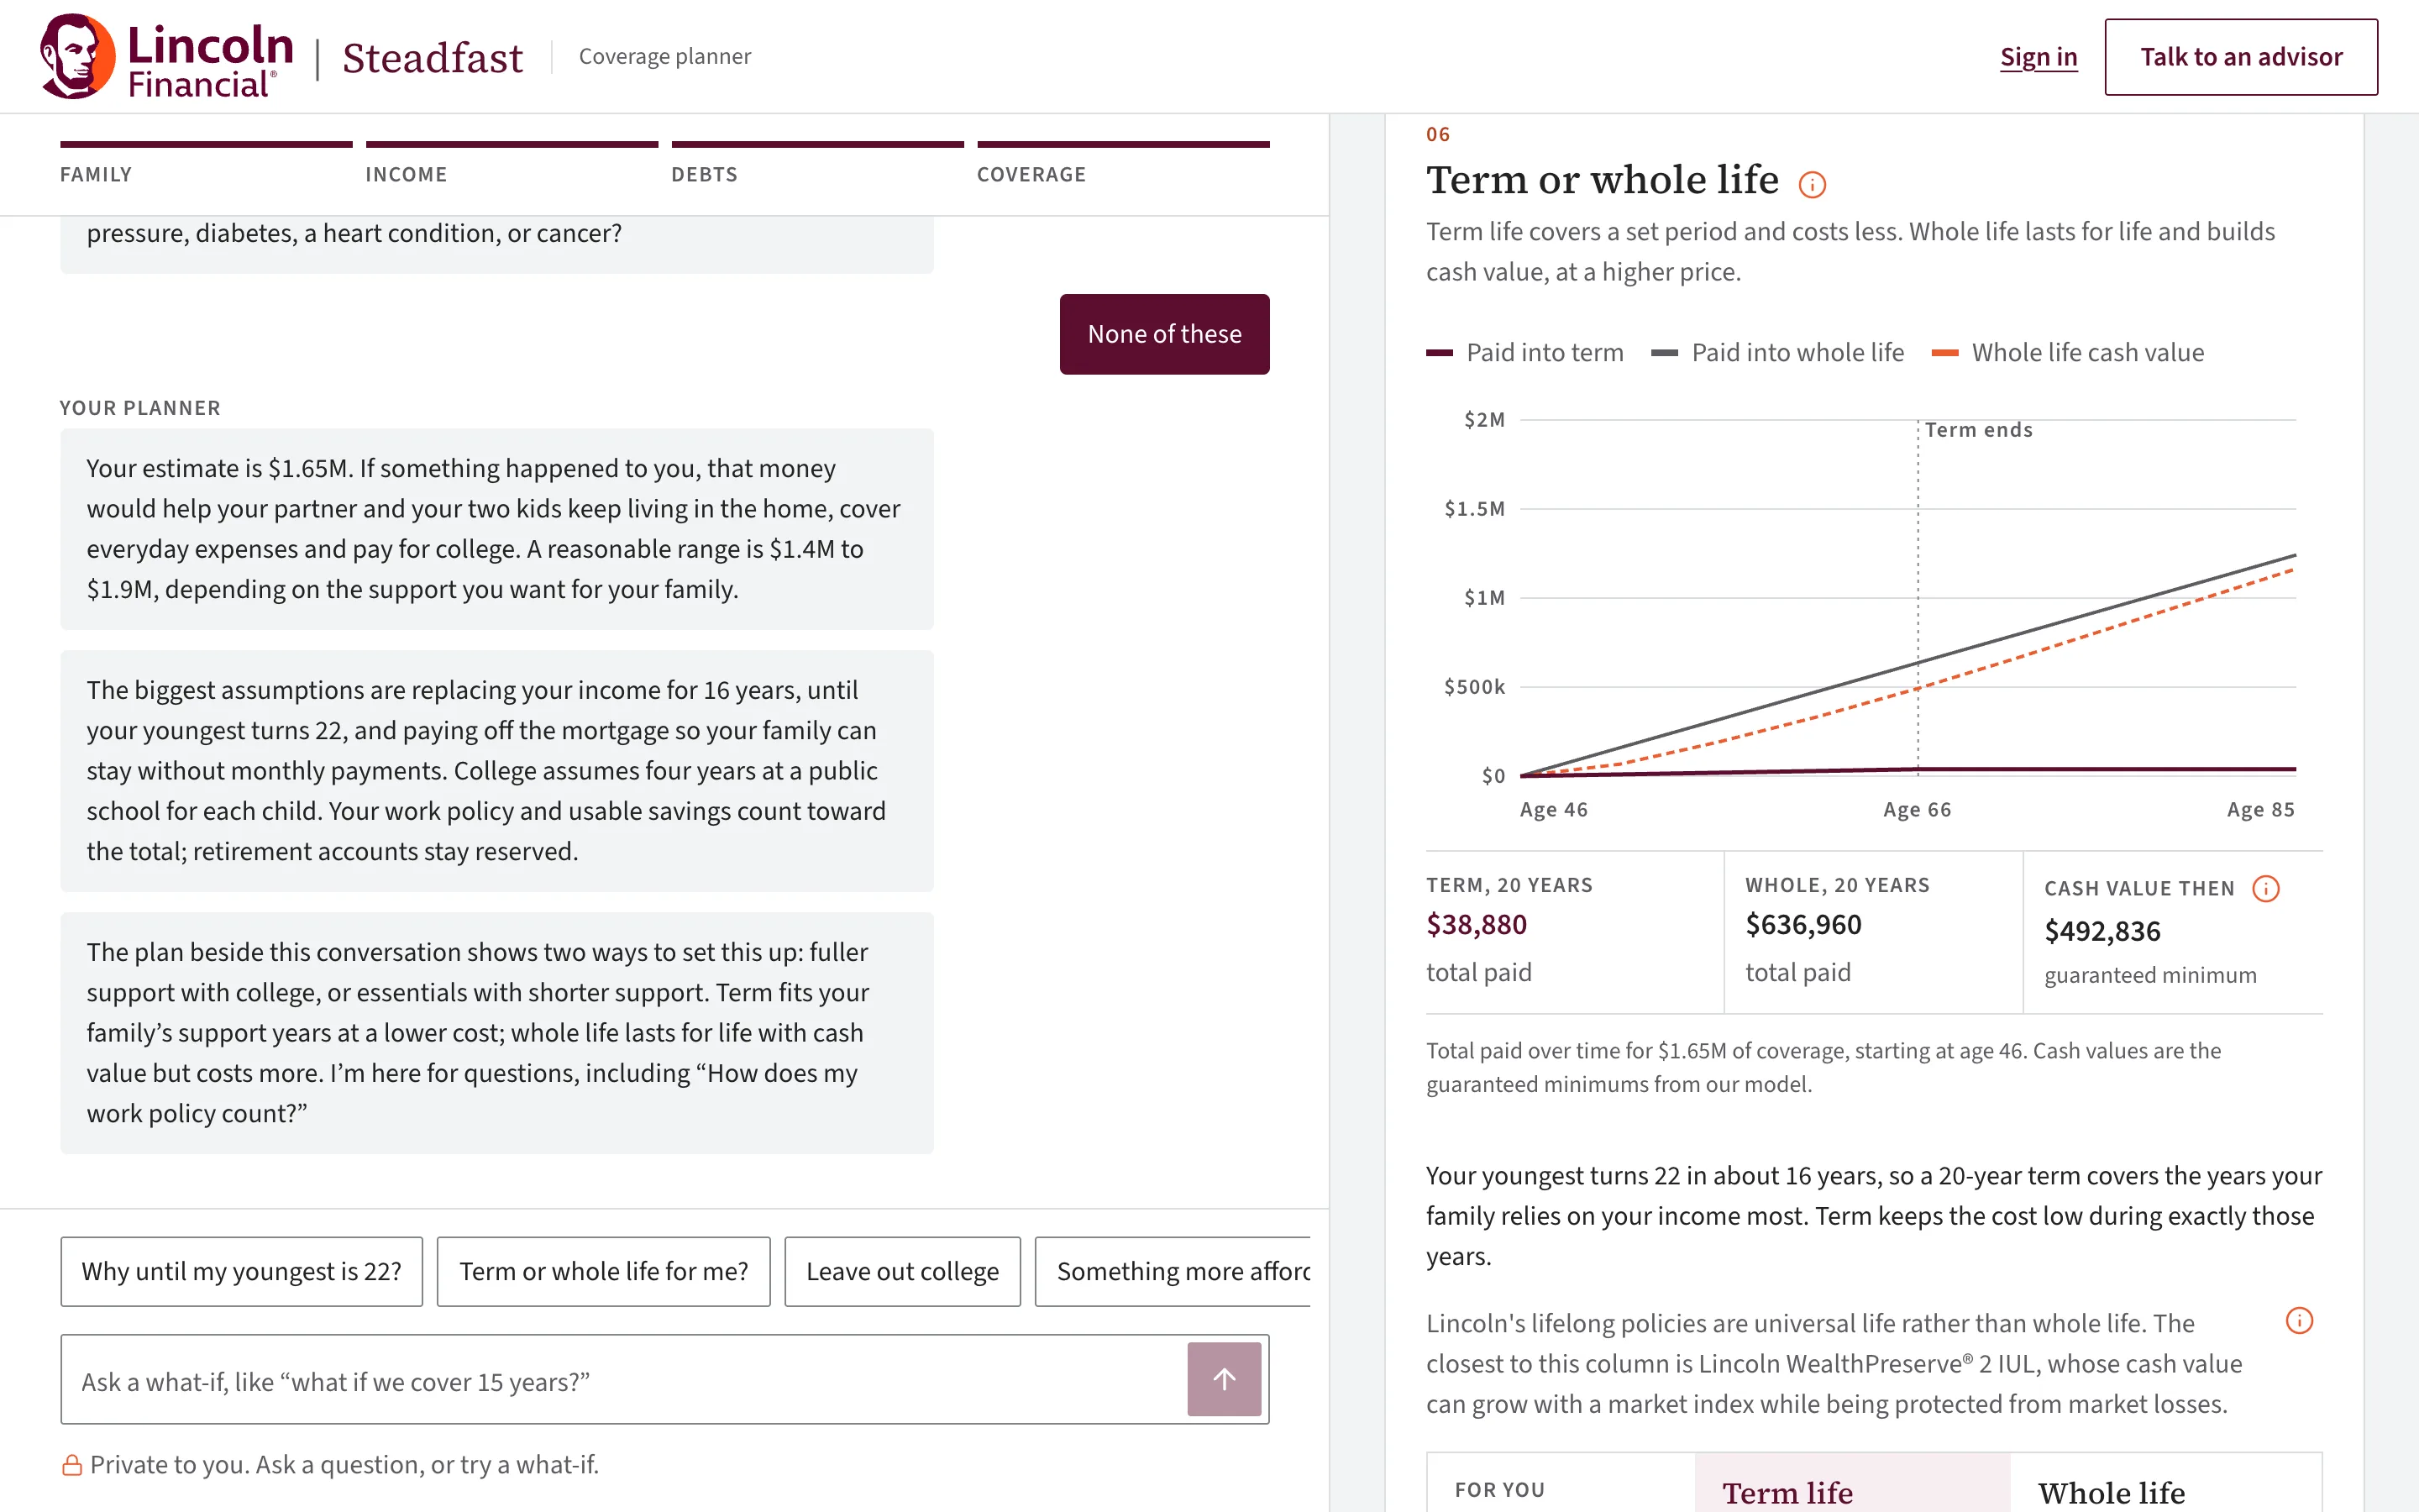Go to the Income step tab
This screenshot has width=2419, height=1512.
pos(512,165)
